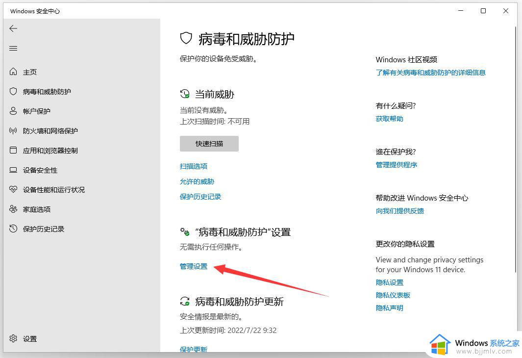The width and height of the screenshot is (522, 358).
Task: Open the 隐私设置 link
Action: tap(390, 282)
